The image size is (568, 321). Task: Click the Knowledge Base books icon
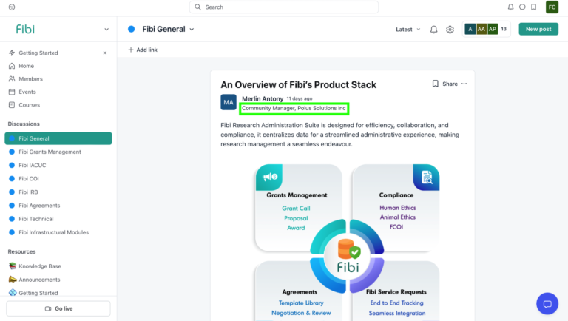[x=13, y=266]
